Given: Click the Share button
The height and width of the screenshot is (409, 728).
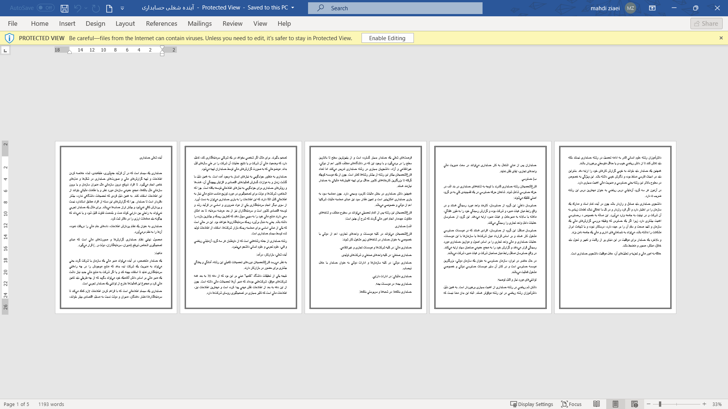Looking at the screenshot, I should click(x=706, y=24).
